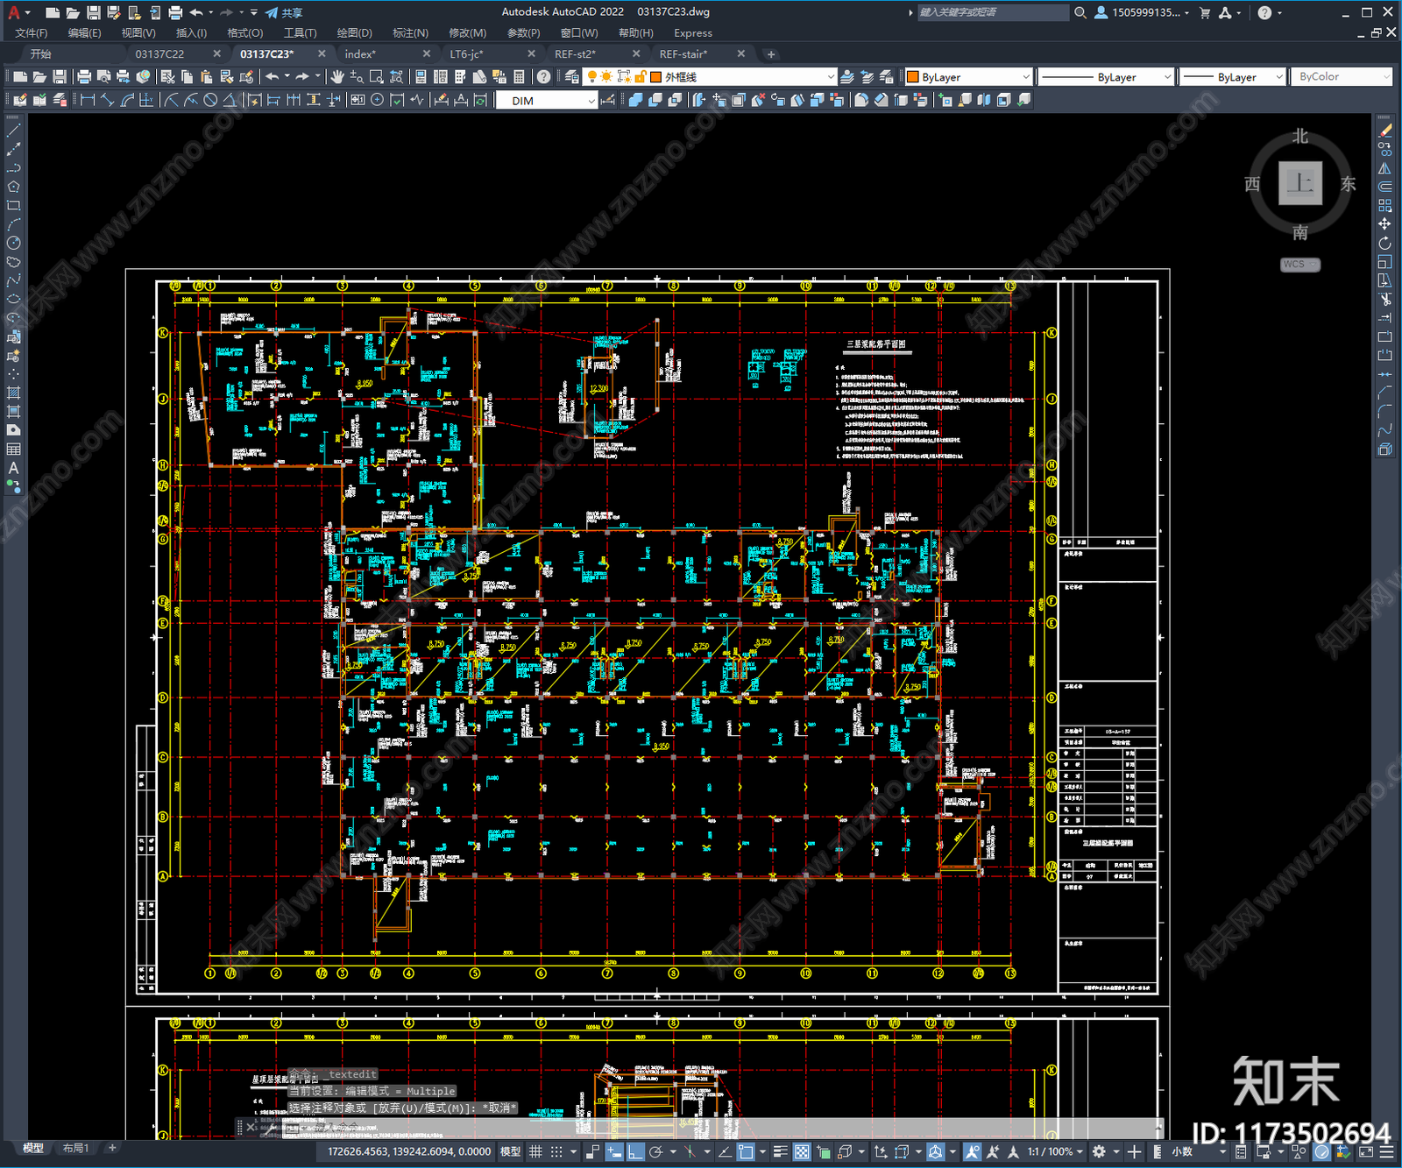Activate the Pan hand tool

pyautogui.click(x=338, y=77)
